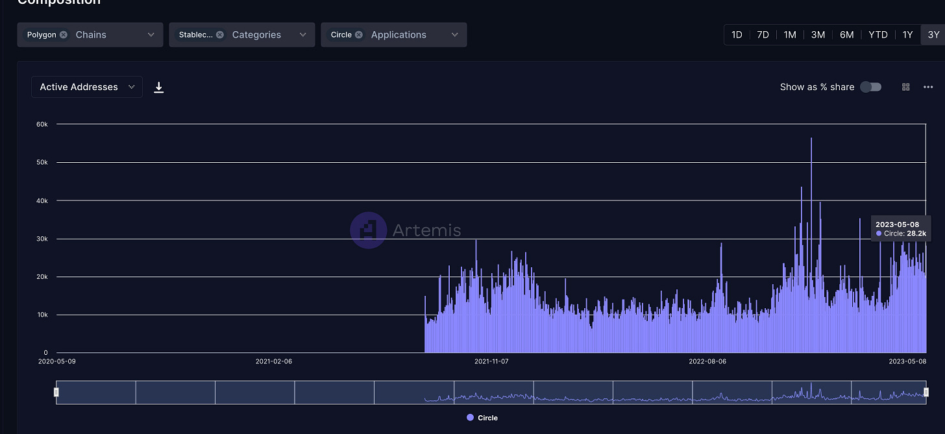Select the YTD time range
The height and width of the screenshot is (434, 945).
pyautogui.click(x=877, y=35)
